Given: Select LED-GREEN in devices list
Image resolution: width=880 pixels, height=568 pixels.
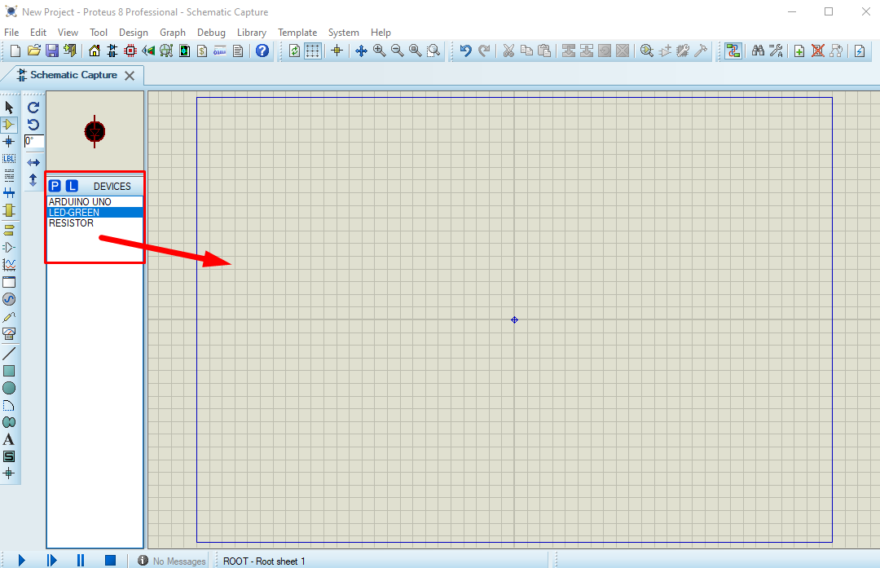Looking at the screenshot, I should (95, 212).
